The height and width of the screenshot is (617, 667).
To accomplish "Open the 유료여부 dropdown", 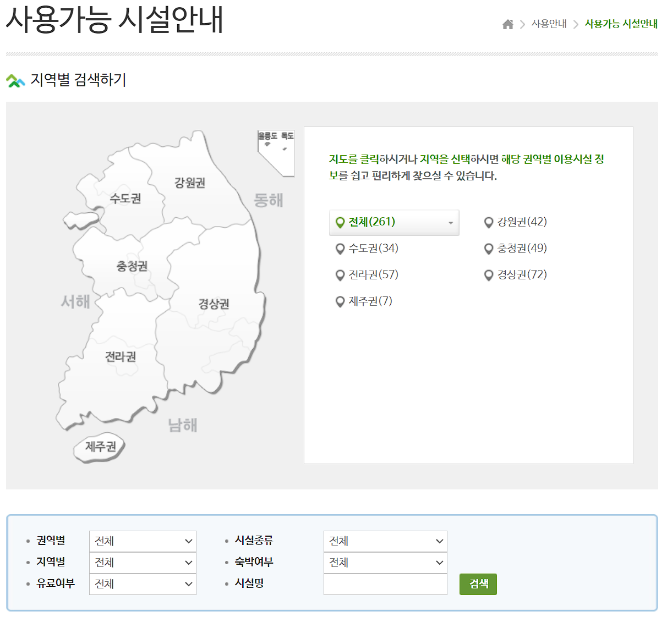I will pos(143,584).
